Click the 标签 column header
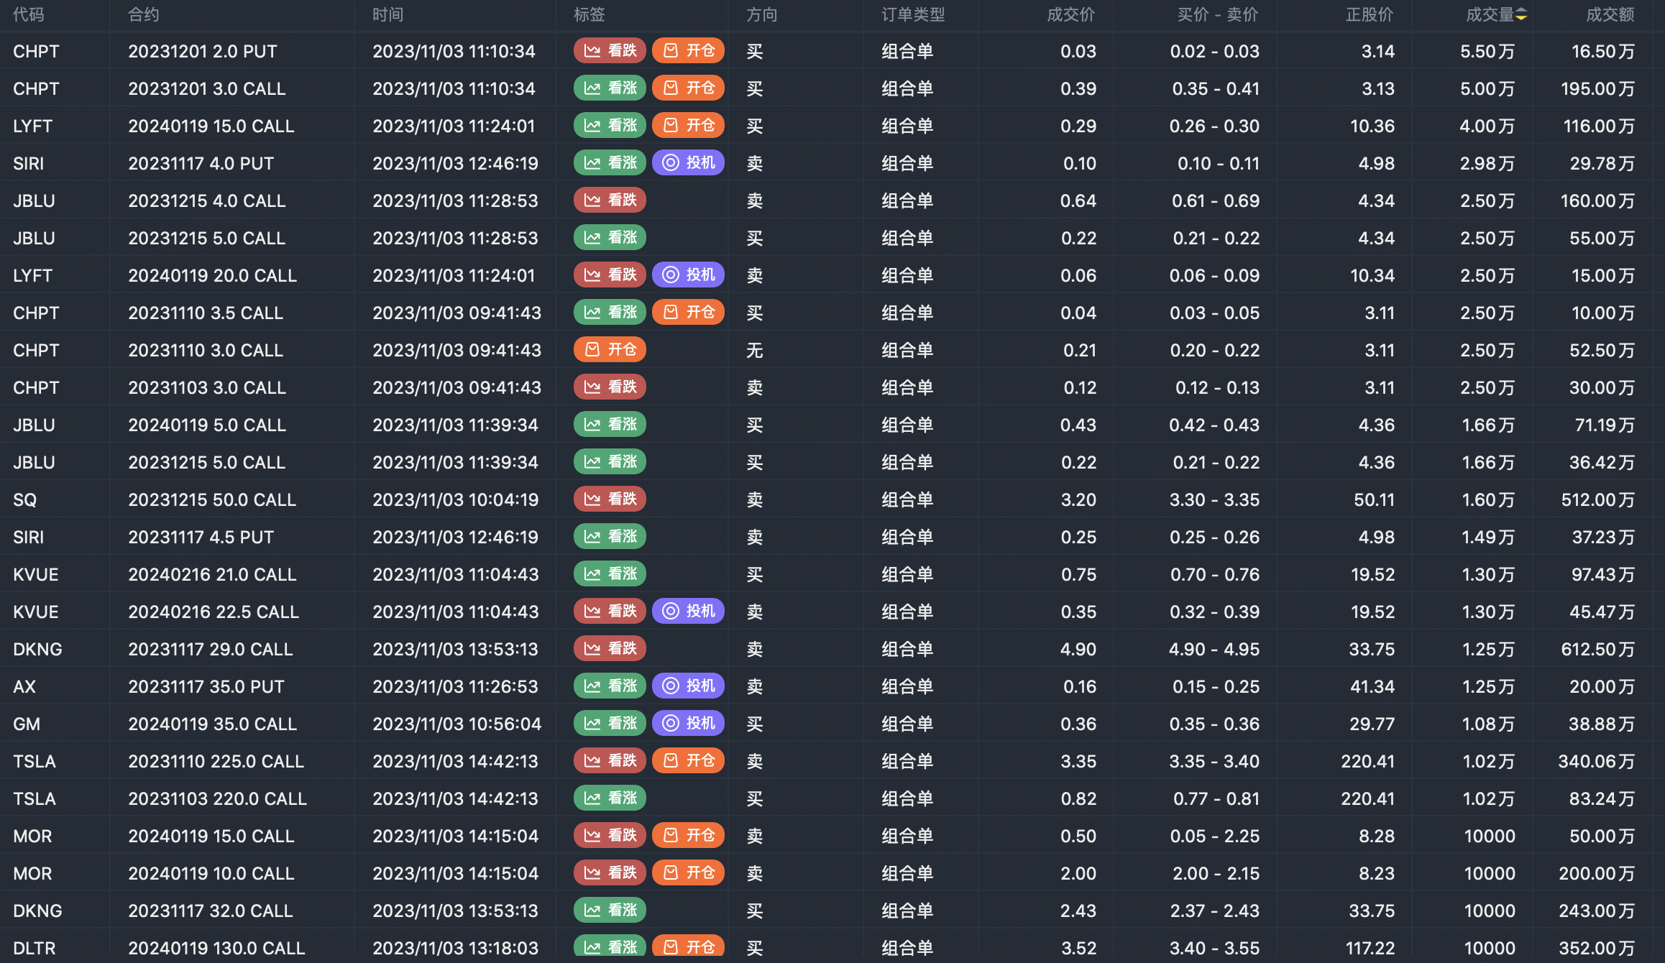The image size is (1665, 963). [x=590, y=15]
